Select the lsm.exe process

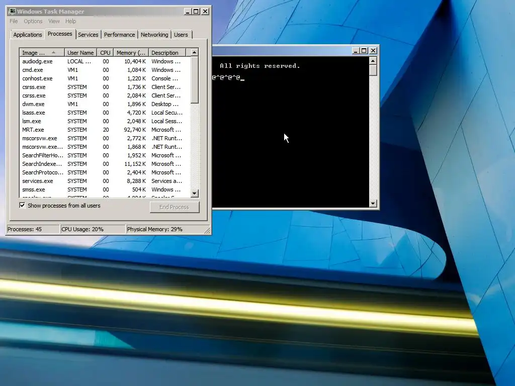pos(105,121)
